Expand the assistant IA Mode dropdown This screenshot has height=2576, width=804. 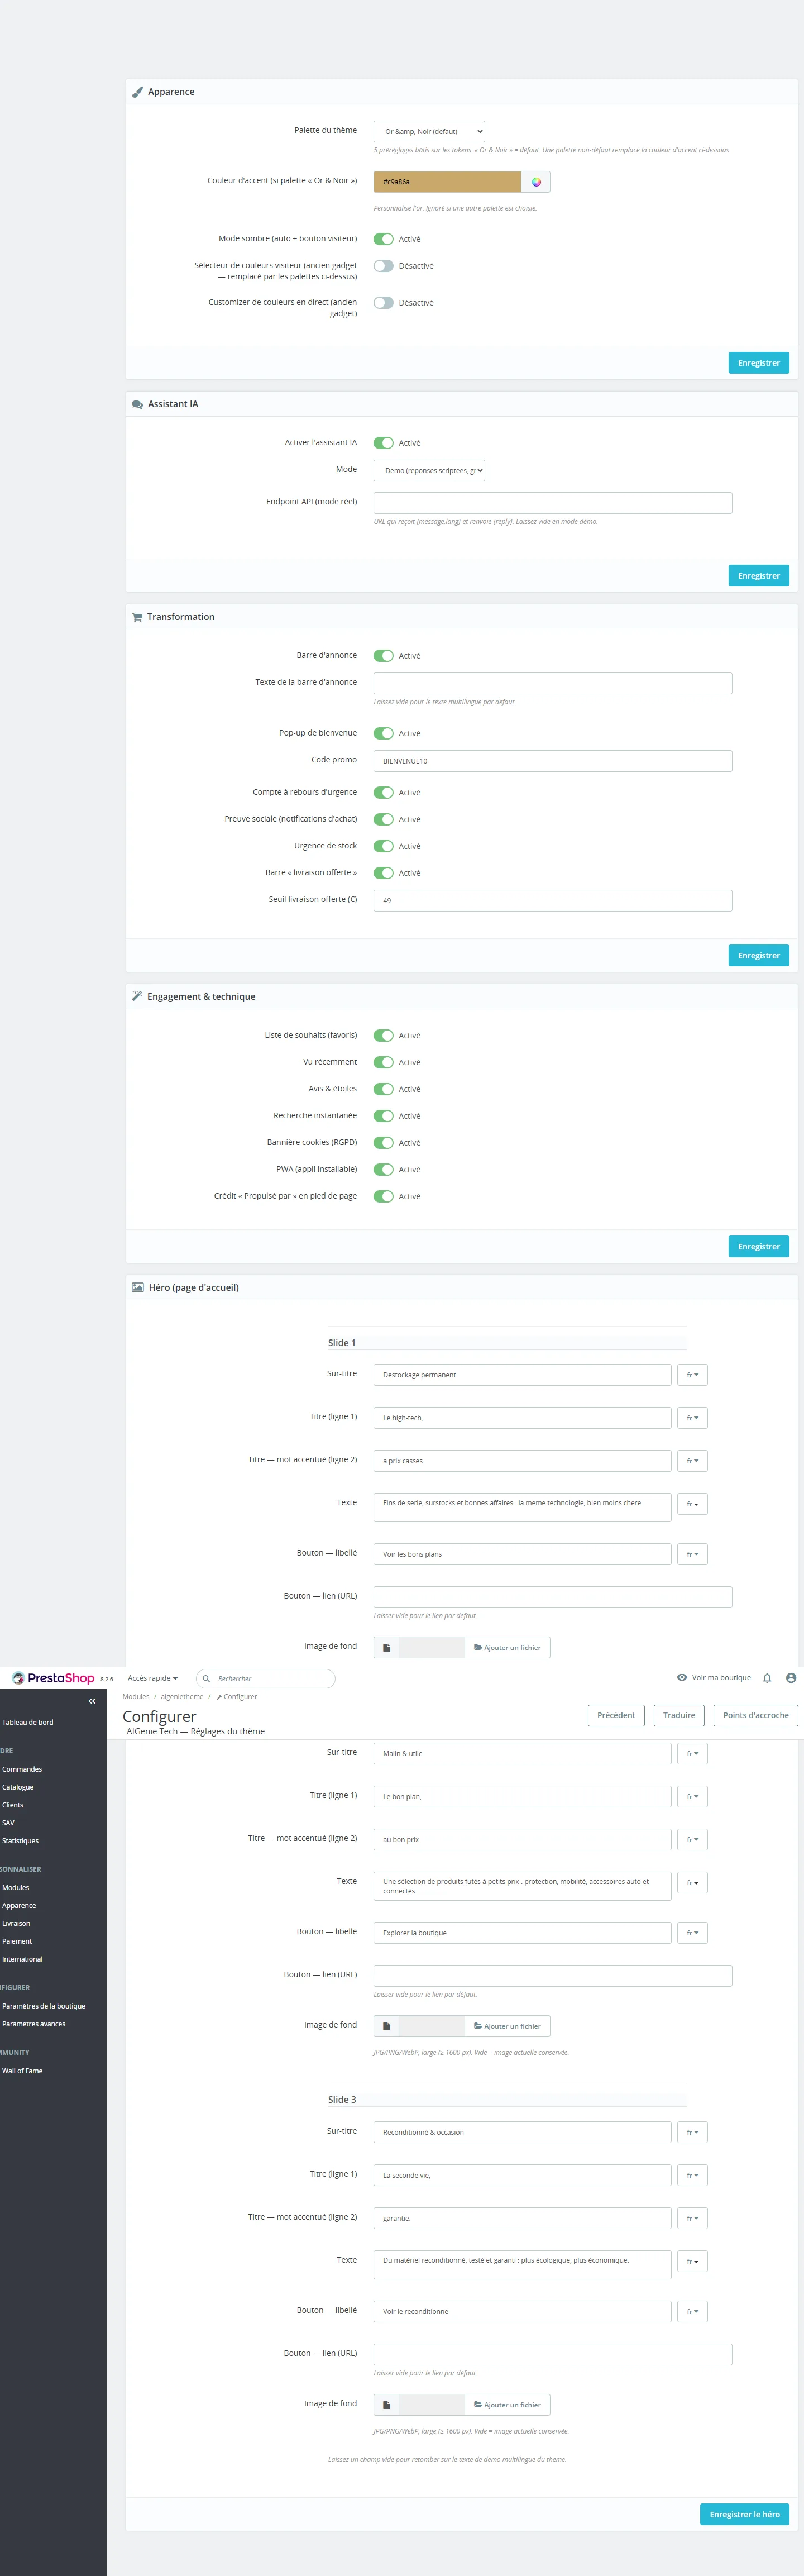point(429,470)
